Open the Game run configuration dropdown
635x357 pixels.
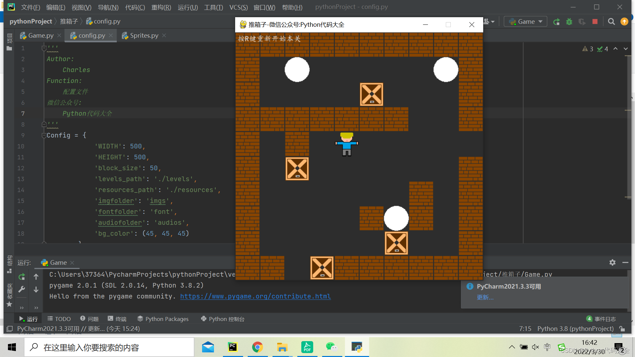pyautogui.click(x=526, y=22)
